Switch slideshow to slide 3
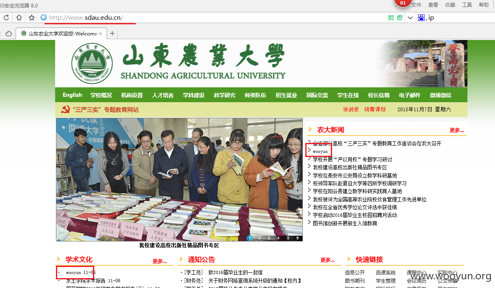The width and height of the screenshot is (495, 288). point(269,238)
